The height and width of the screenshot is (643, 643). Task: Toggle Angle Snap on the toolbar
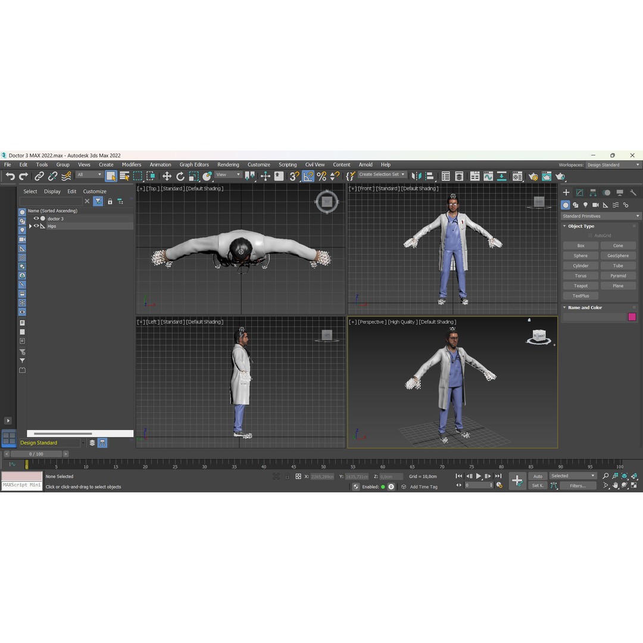pos(308,176)
